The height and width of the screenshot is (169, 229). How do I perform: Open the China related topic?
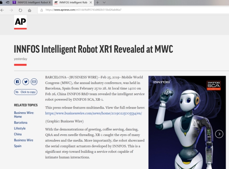18,134
